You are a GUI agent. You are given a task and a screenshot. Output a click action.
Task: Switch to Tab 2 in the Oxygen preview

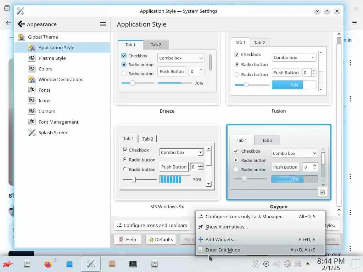tap(267, 140)
